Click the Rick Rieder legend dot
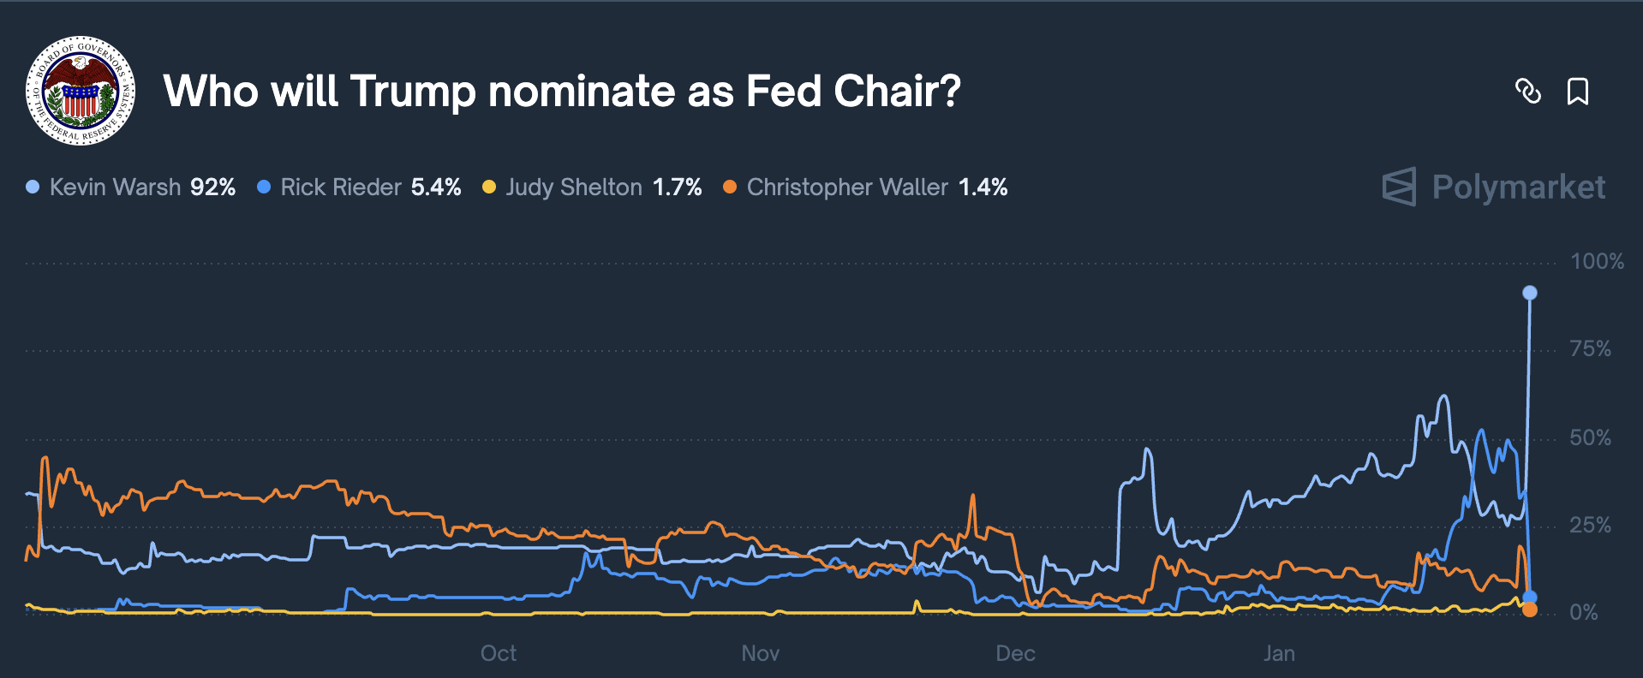Viewport: 1643px width, 678px height. coord(264,187)
